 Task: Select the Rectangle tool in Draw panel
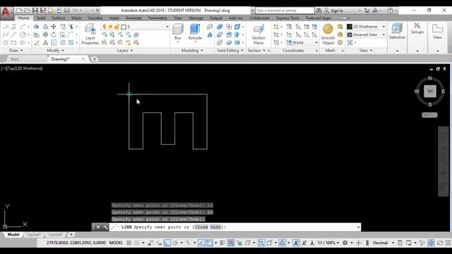tap(13, 42)
